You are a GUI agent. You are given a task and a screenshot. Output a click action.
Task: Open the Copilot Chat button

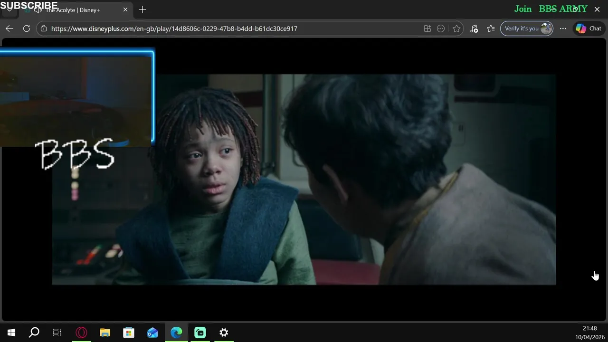click(x=589, y=28)
